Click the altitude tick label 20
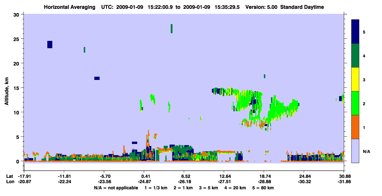The width and height of the screenshot is (382, 196). click(17, 63)
